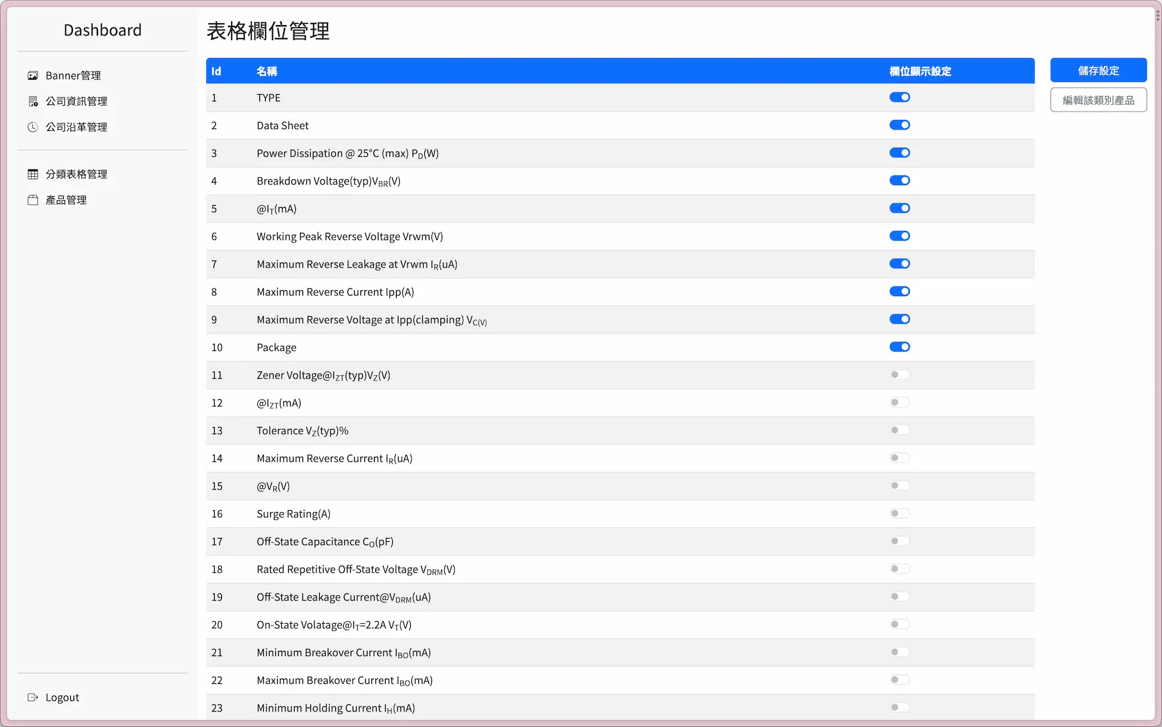Click the Logout arrow icon
Image resolution: width=1162 pixels, height=727 pixels.
click(33, 697)
